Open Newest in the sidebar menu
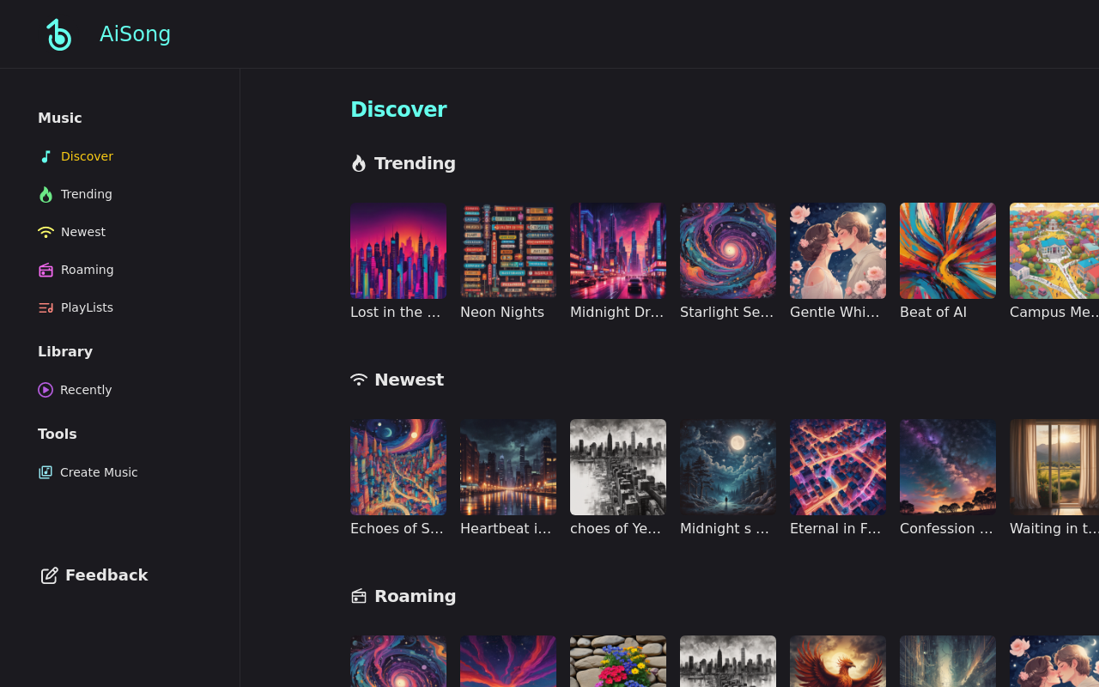Viewport: 1099px width, 687px height. [x=83, y=232]
